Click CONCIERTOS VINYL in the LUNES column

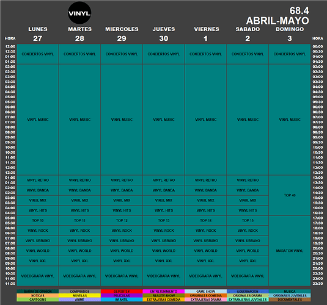[38, 54]
